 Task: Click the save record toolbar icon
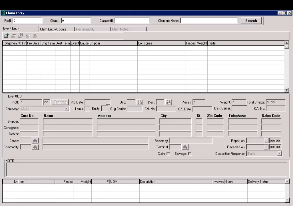(20, 36)
